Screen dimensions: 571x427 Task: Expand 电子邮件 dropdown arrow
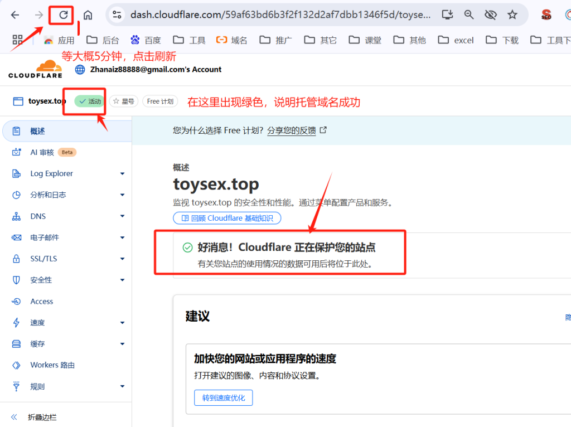(x=122, y=237)
